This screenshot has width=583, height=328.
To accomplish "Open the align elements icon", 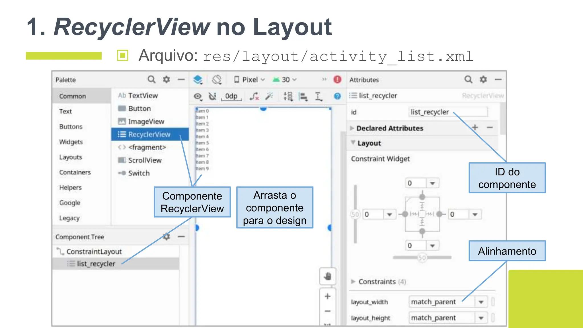I will point(303,97).
